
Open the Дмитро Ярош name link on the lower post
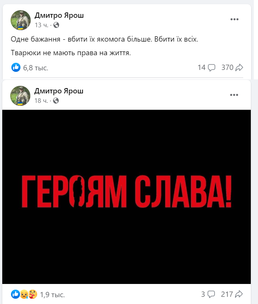59,91
